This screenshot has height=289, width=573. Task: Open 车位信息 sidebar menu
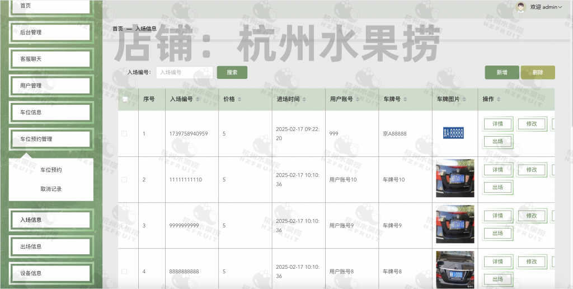51,113
